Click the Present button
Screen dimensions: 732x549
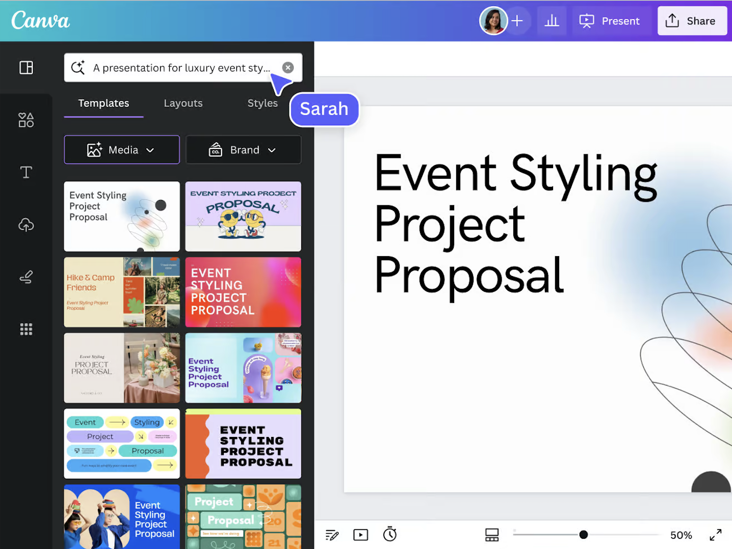coord(610,21)
